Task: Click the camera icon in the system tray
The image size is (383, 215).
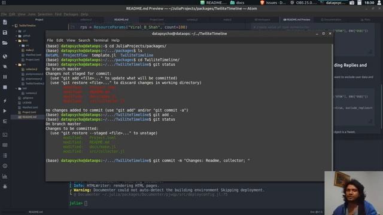Action: click(352, 2)
